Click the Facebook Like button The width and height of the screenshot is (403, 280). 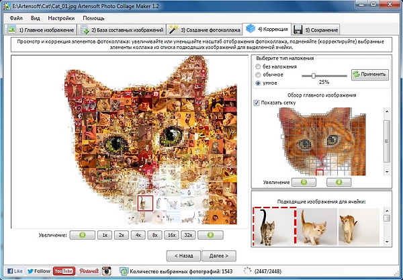[15, 271]
